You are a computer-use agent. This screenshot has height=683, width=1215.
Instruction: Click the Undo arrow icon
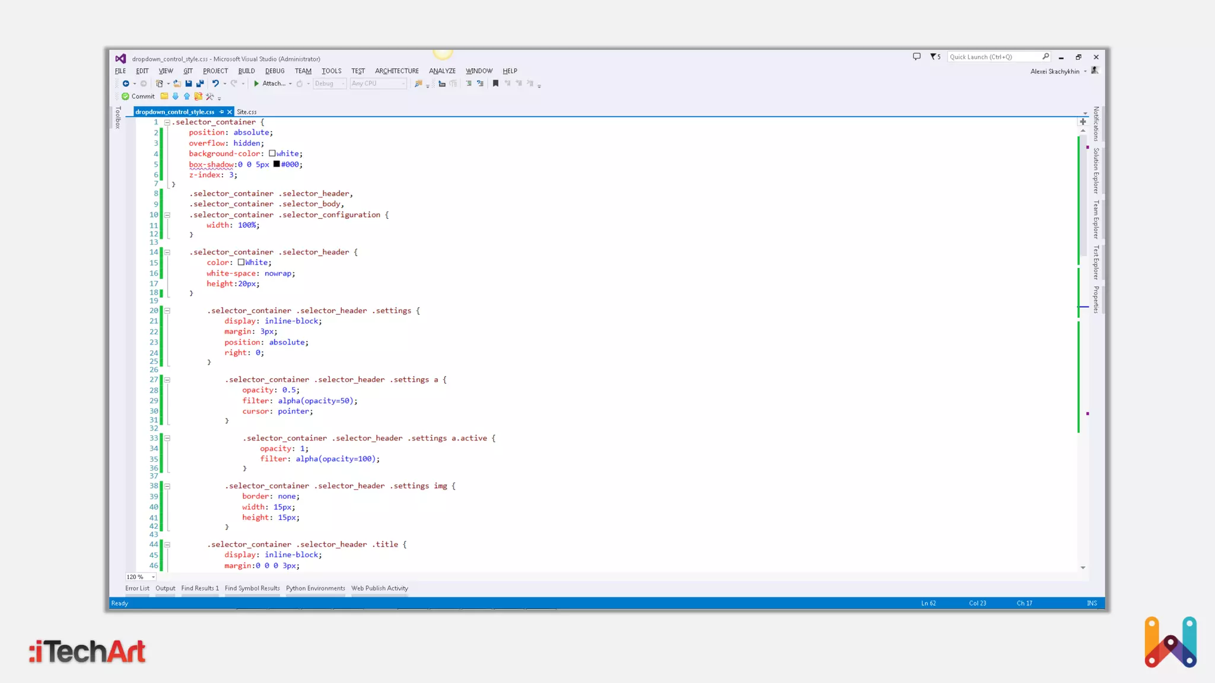[x=215, y=84]
